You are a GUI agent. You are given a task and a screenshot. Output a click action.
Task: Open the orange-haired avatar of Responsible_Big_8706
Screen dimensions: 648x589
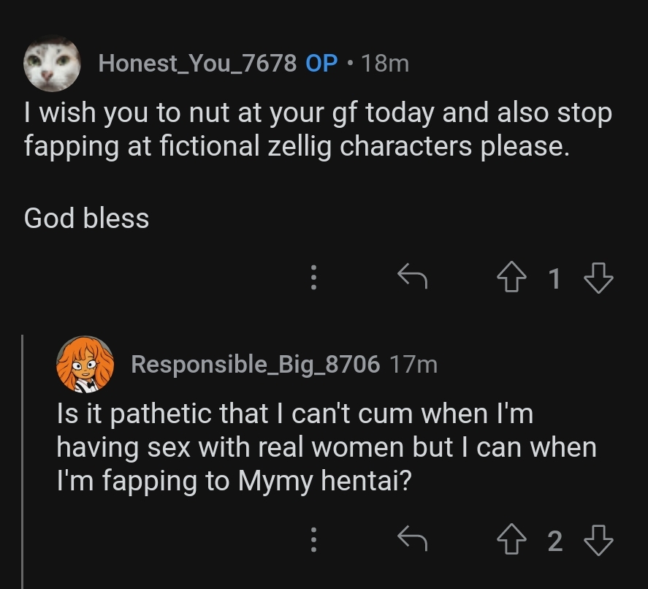click(x=85, y=363)
